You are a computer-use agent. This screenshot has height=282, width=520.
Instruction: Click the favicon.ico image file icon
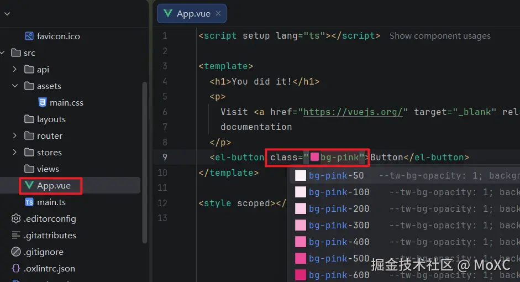click(29, 36)
